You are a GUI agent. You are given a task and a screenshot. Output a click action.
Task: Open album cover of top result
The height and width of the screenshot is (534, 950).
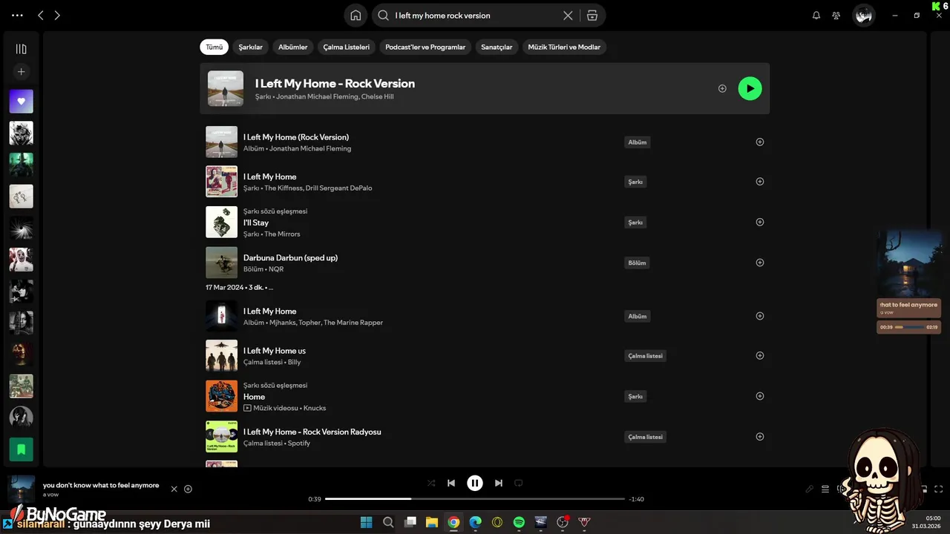226,88
